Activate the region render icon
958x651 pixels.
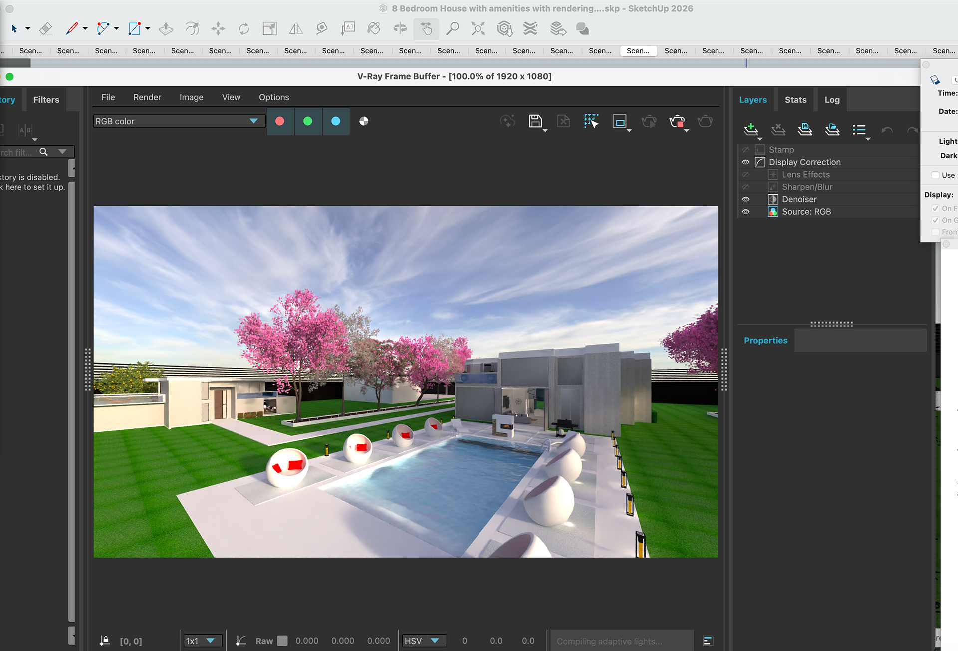[x=619, y=121]
